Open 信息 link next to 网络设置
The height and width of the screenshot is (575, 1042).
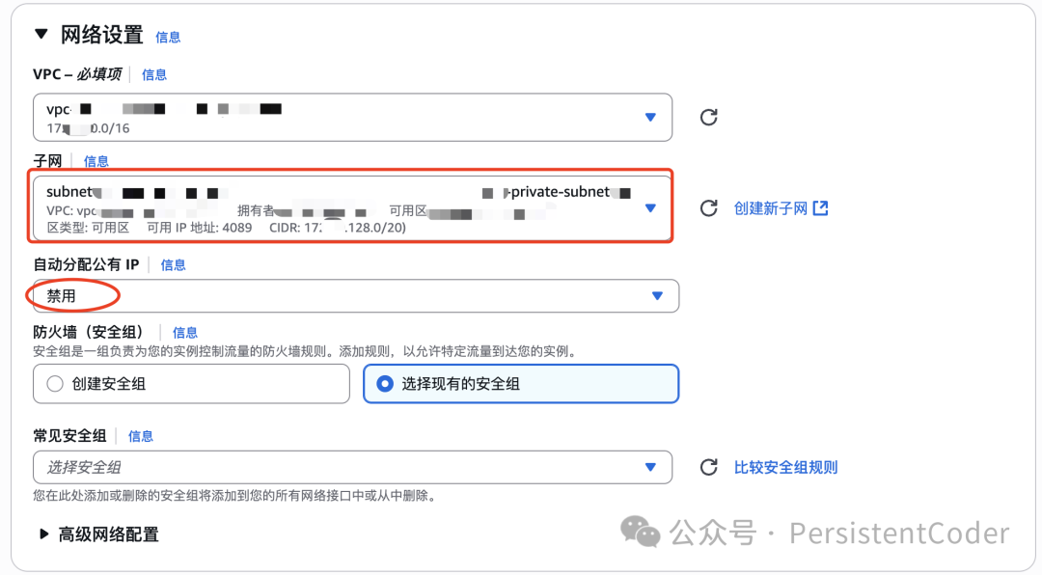(x=168, y=38)
